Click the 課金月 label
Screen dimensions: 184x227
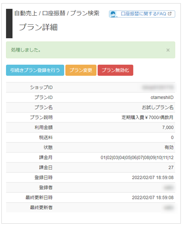(x=46, y=157)
